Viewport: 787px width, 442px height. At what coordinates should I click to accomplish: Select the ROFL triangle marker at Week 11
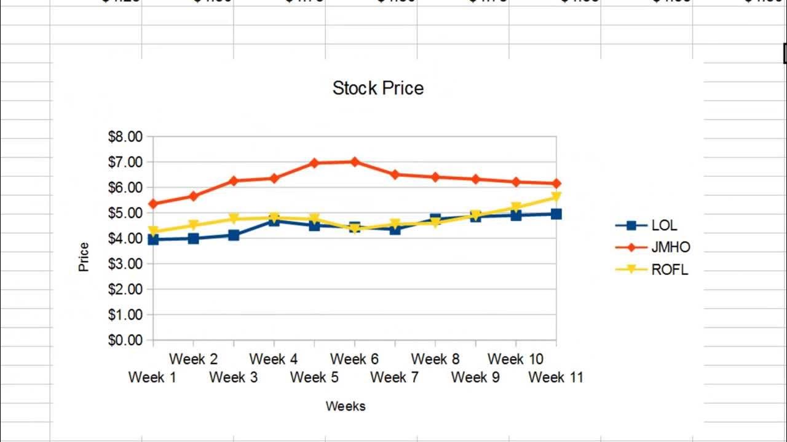click(556, 197)
